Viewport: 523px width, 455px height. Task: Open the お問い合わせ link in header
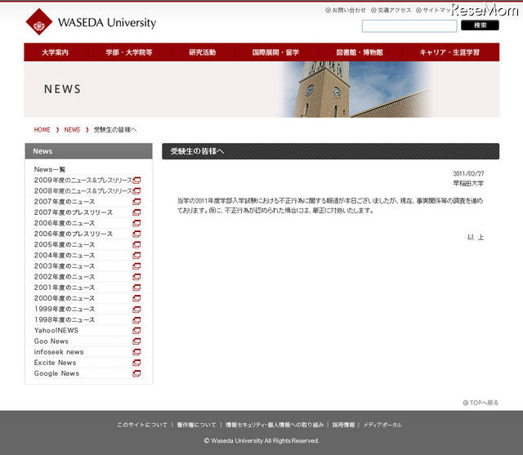pyautogui.click(x=346, y=11)
